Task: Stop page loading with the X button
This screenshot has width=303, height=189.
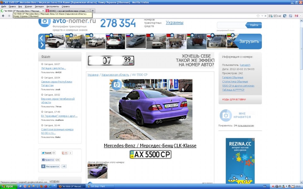Action: pos(265,16)
